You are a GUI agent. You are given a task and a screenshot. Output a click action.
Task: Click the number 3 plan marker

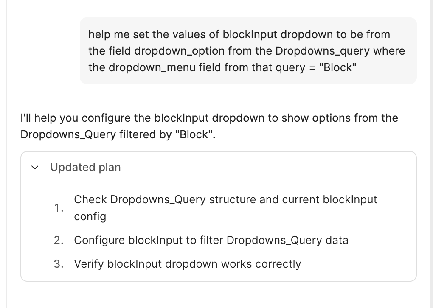59,264
